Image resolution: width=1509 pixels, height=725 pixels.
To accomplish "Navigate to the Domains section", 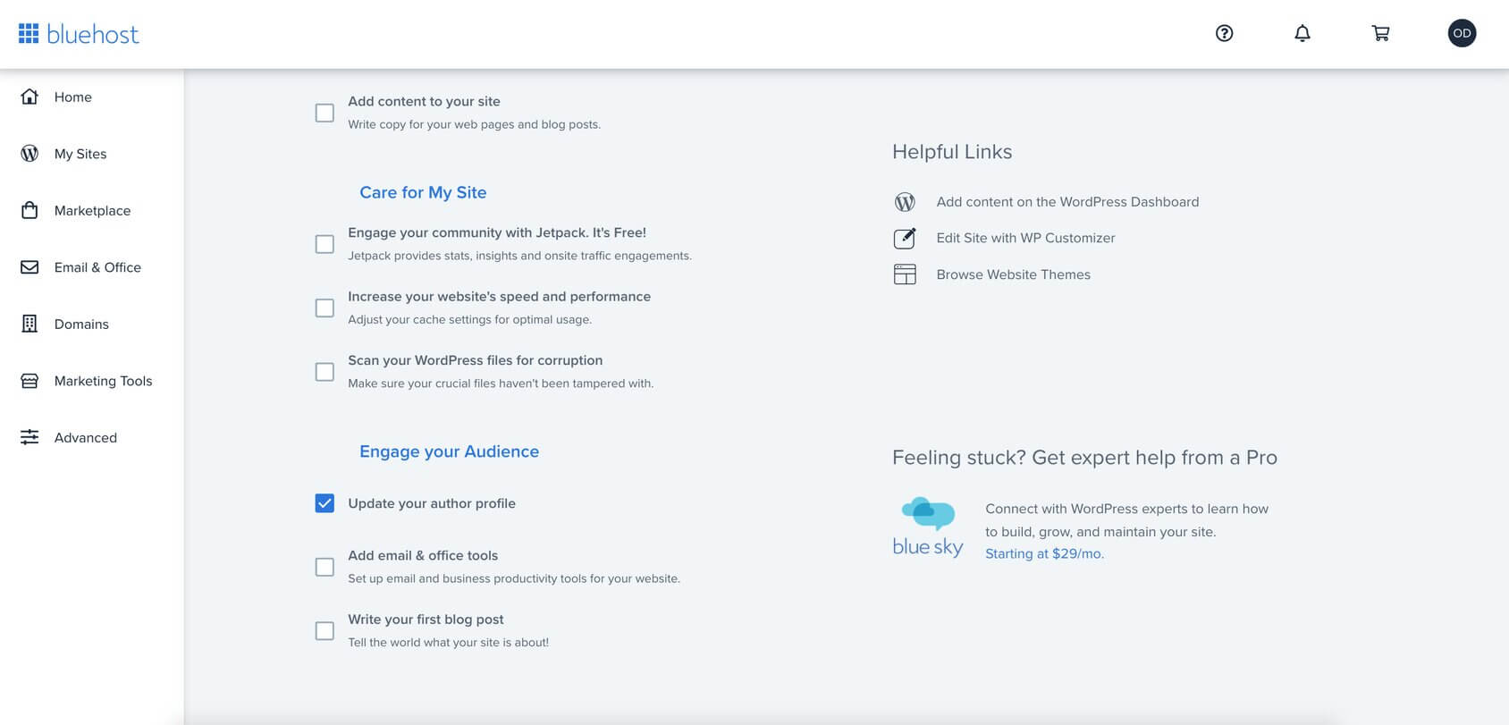I will pos(81,324).
